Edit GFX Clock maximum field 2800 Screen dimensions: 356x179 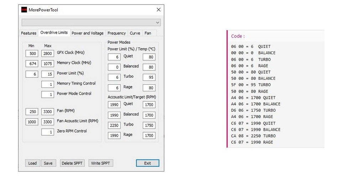(48, 54)
